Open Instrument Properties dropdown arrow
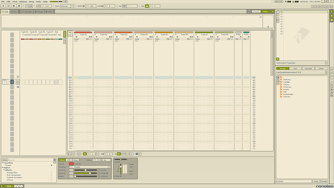The height and width of the screenshot is (188, 334). tap(326, 63)
